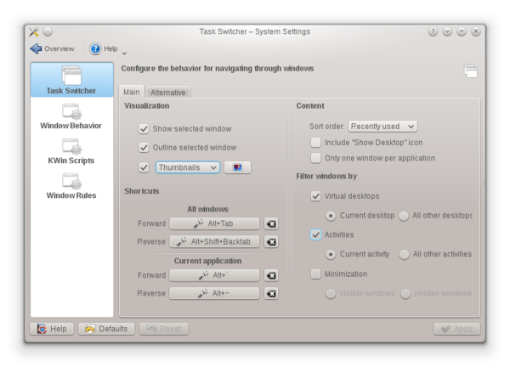Enable Only one window per application
The width and height of the screenshot is (510, 367).
316,158
